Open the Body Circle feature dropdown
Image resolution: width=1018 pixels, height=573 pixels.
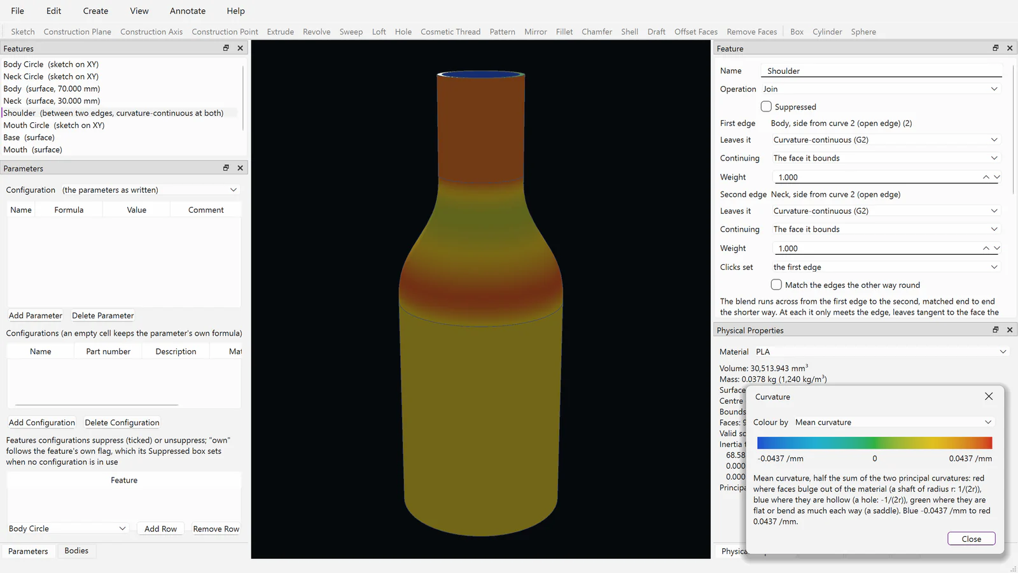[67, 528]
